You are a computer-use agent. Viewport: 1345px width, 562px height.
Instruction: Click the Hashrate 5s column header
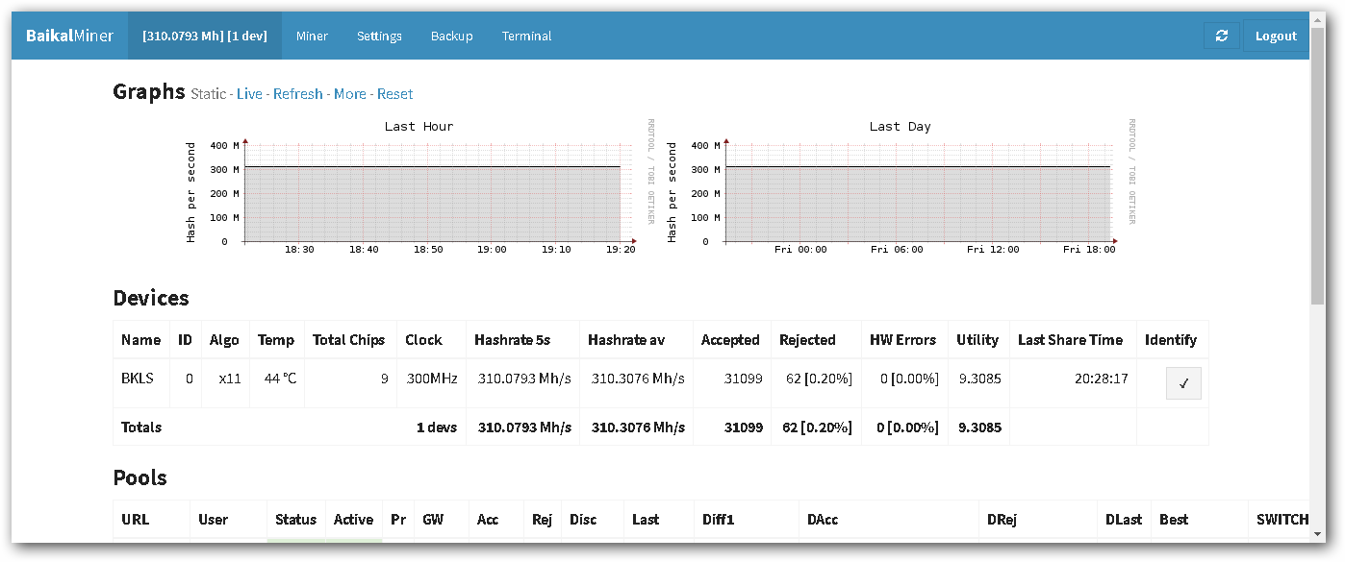(x=512, y=340)
